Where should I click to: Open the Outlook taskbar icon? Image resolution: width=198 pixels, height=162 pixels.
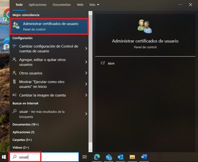click(121, 157)
